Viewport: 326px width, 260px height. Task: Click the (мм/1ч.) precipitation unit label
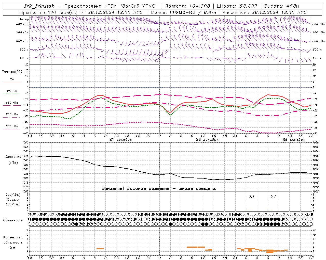coord(13,204)
